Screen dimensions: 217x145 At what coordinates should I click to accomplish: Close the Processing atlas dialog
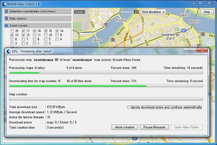point(202,50)
